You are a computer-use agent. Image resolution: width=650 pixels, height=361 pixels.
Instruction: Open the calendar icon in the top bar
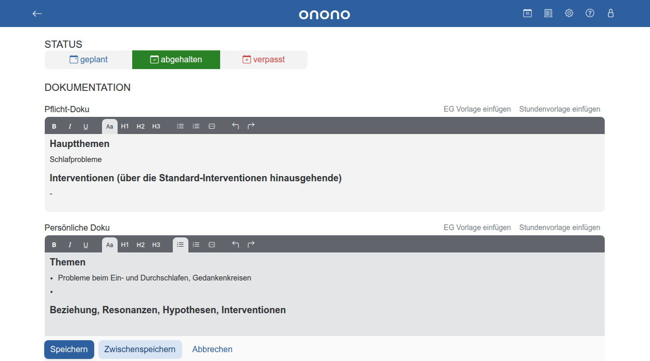coord(527,13)
